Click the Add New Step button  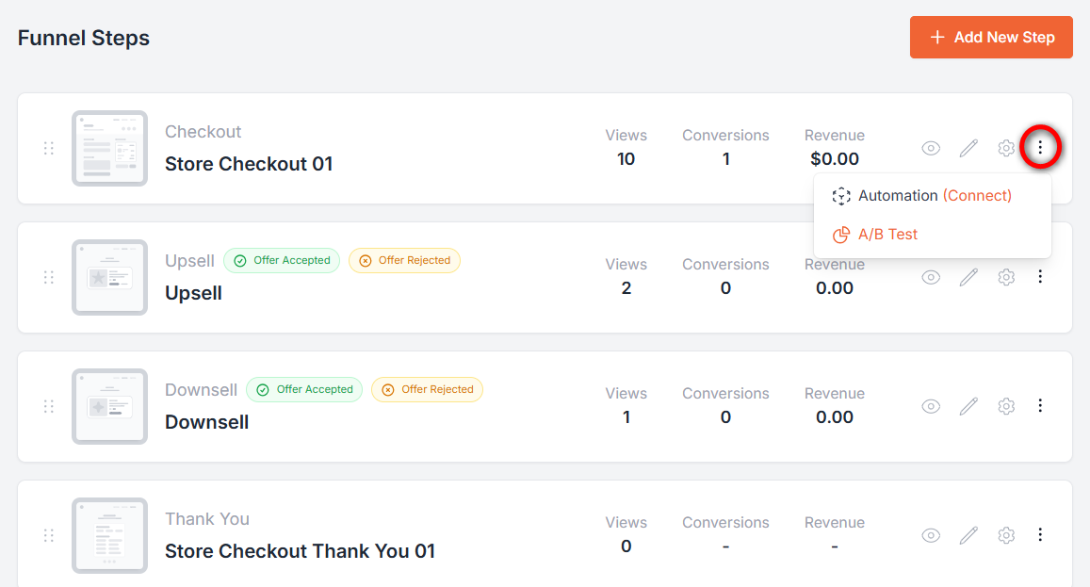click(x=990, y=38)
